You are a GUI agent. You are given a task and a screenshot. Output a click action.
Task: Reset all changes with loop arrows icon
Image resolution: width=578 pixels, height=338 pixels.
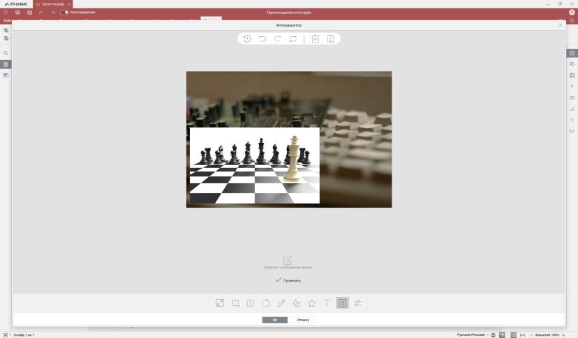pos(293,38)
